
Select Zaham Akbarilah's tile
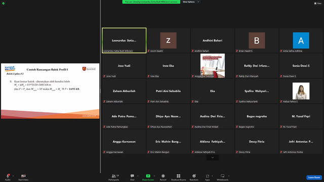(x=124, y=91)
